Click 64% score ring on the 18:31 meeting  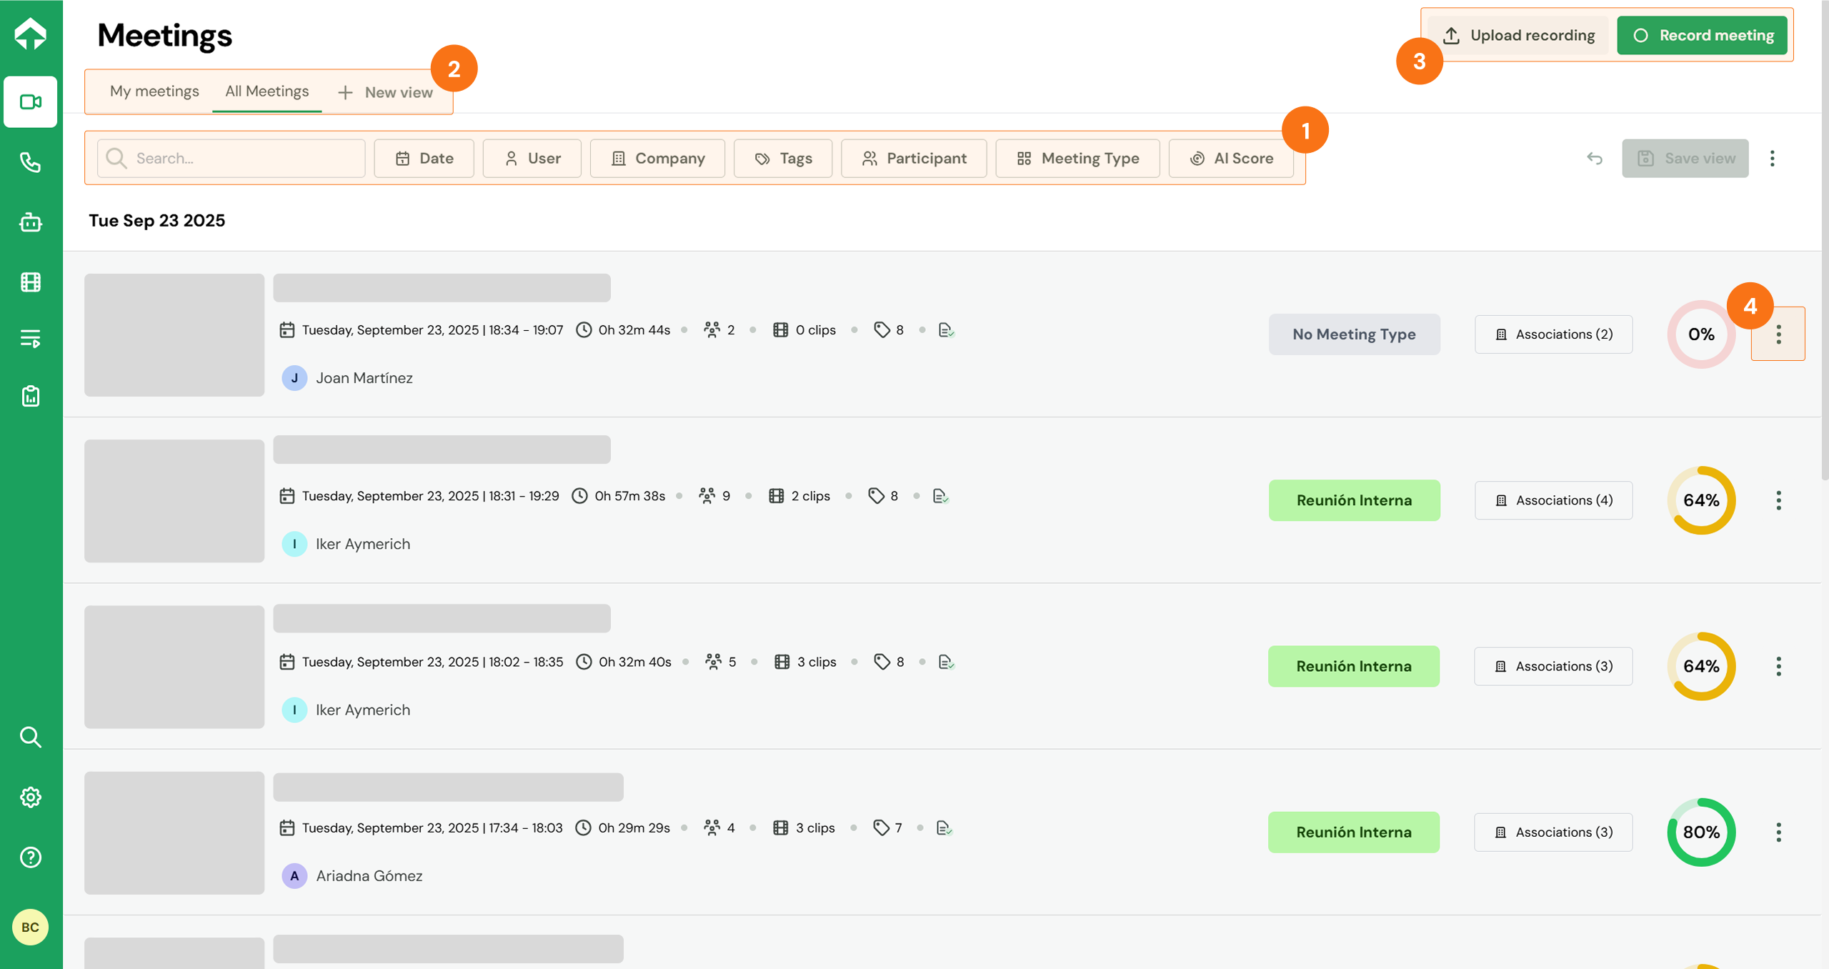[1701, 500]
